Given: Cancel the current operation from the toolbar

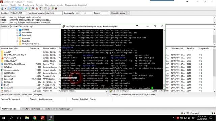Looking at the screenshot, I should coord(33,8).
